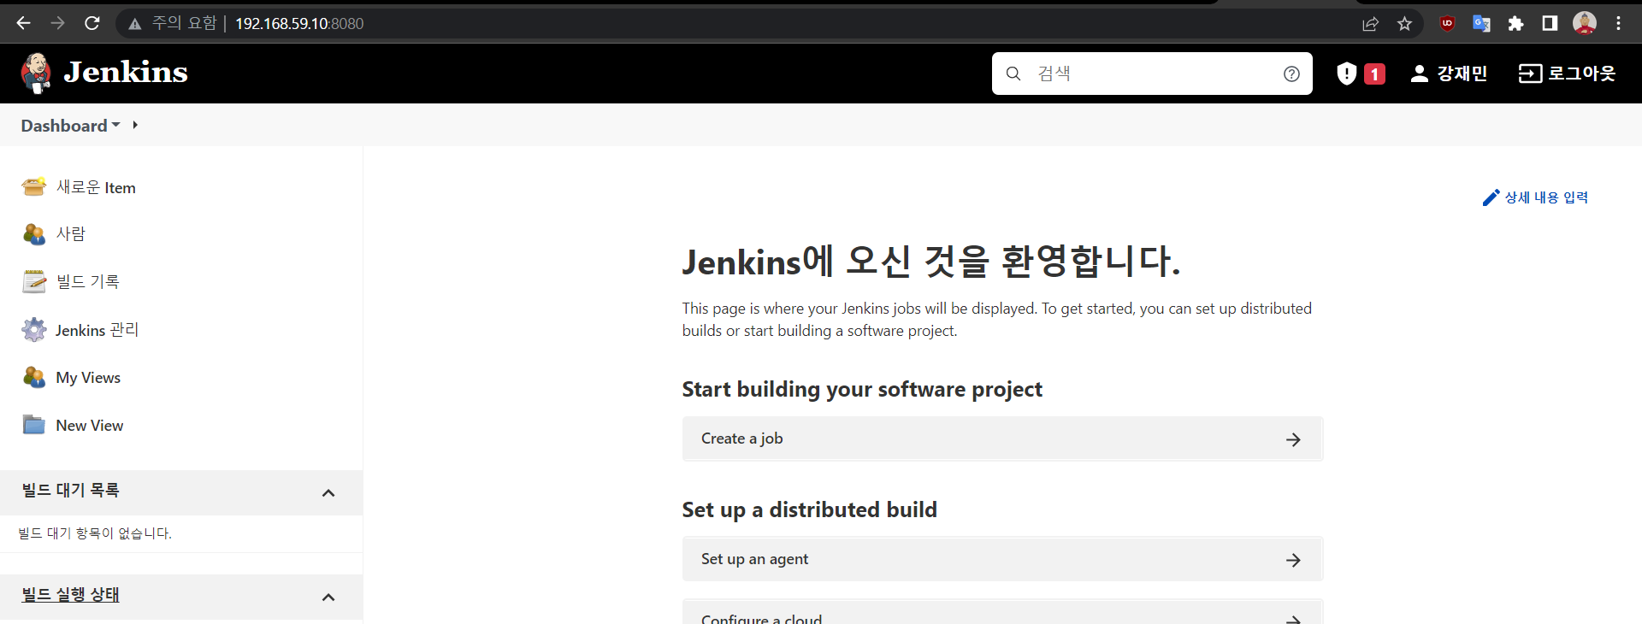
Task: Open Jenkins 관리 management page
Action: [x=97, y=330]
